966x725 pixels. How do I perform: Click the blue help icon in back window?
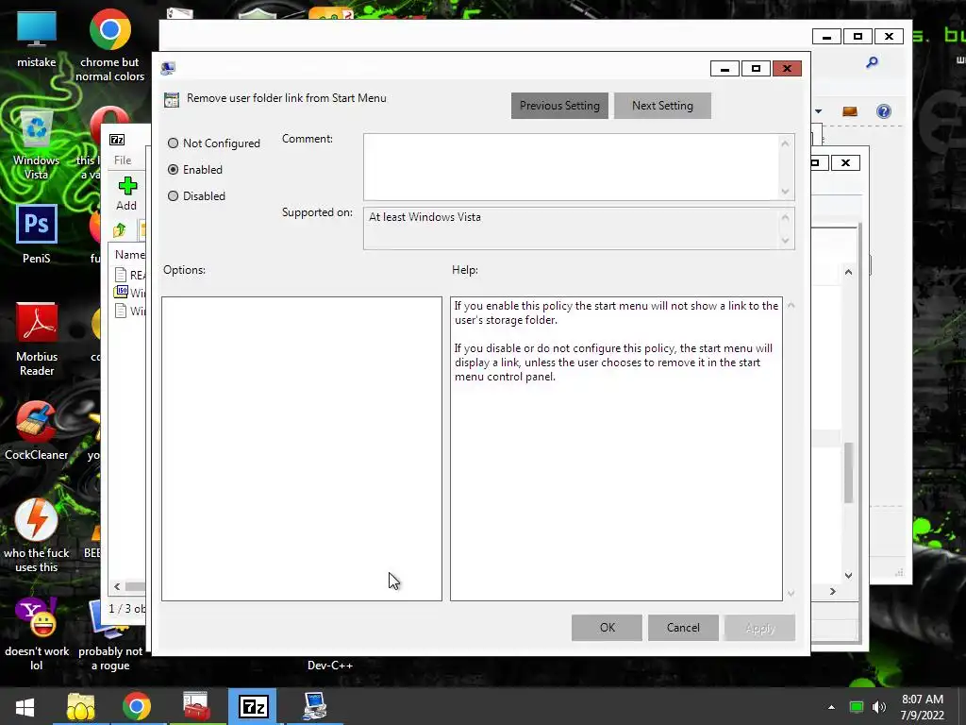pyautogui.click(x=883, y=111)
